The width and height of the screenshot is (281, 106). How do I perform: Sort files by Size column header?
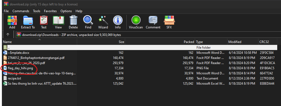click(101, 42)
